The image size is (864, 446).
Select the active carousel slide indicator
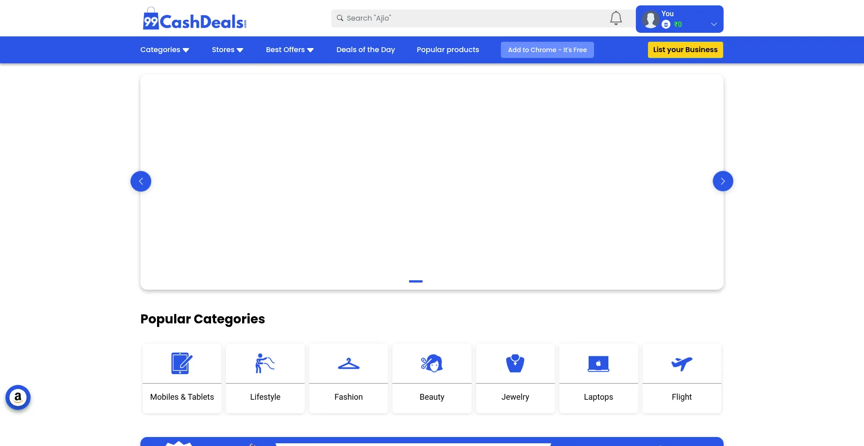coord(416,281)
